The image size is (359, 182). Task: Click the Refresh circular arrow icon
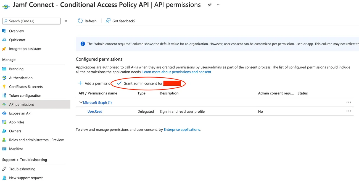(x=80, y=21)
